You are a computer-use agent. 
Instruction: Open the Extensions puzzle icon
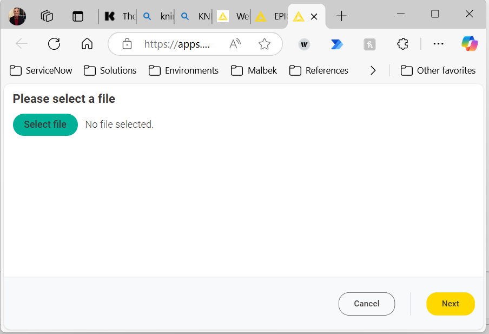point(402,44)
